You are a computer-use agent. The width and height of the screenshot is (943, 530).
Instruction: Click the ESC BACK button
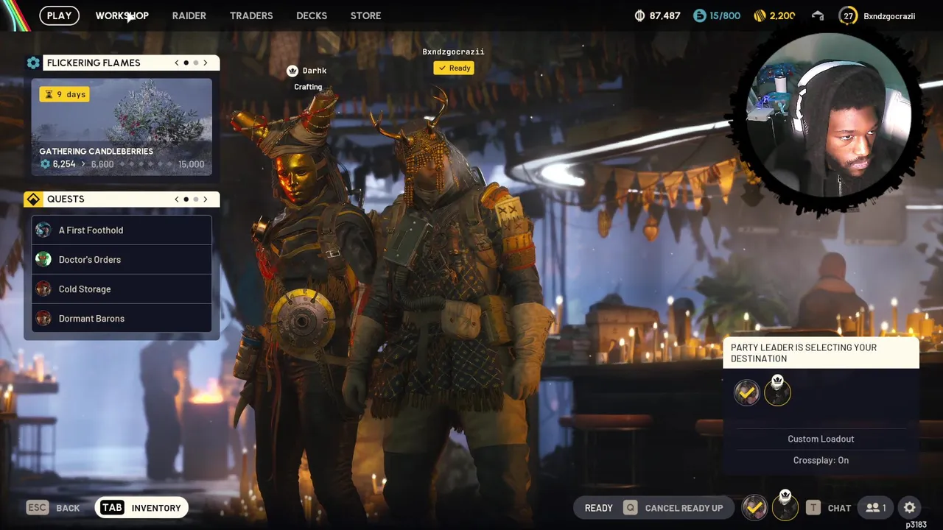(x=53, y=508)
